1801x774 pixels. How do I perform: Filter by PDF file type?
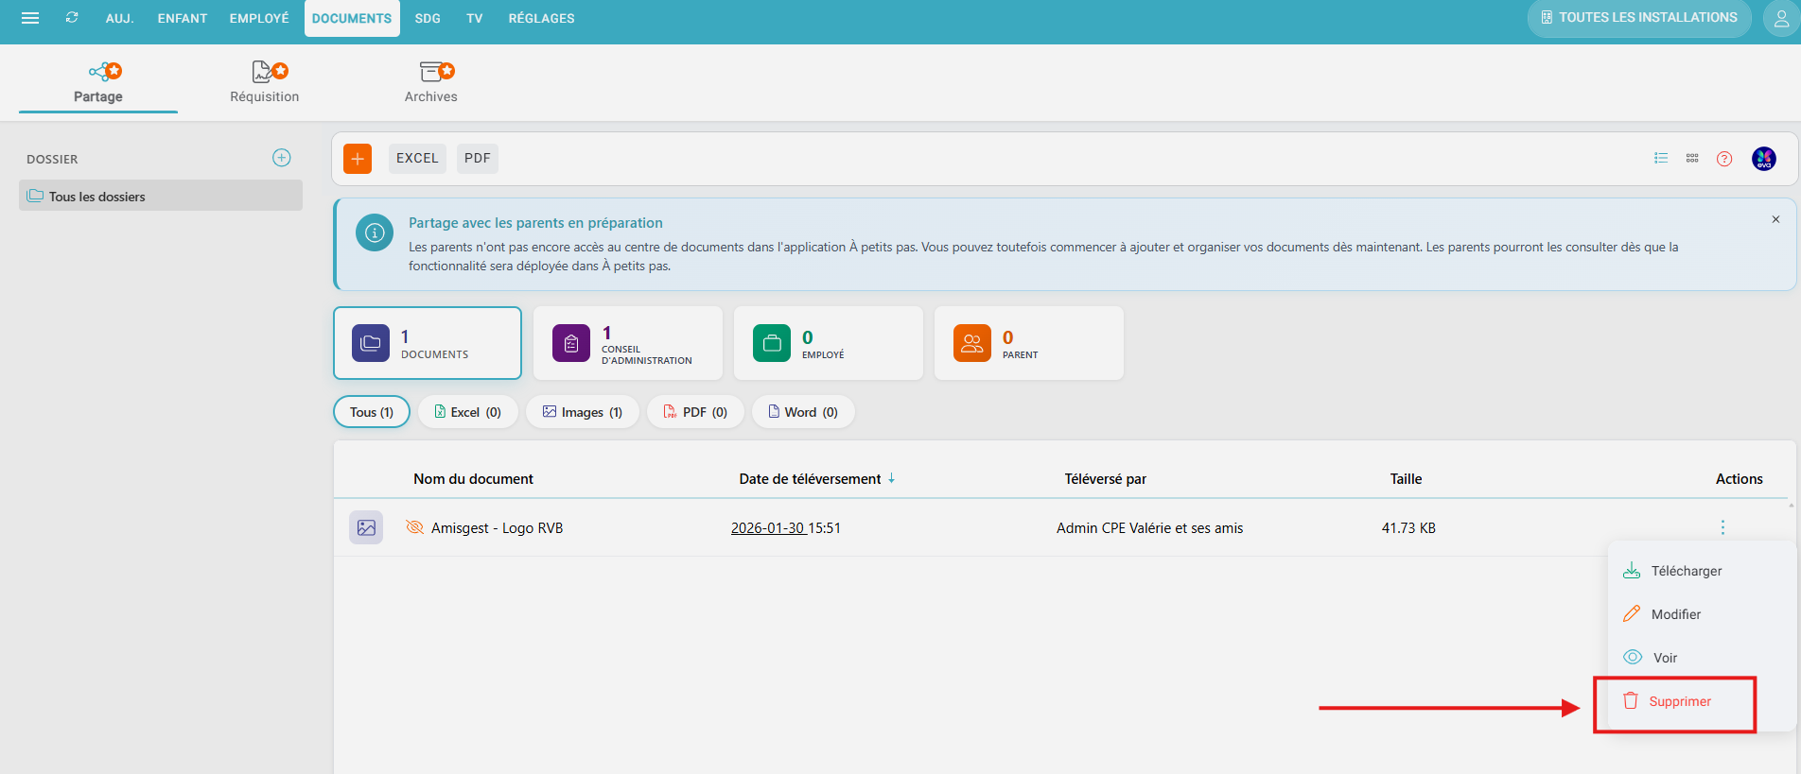(695, 412)
